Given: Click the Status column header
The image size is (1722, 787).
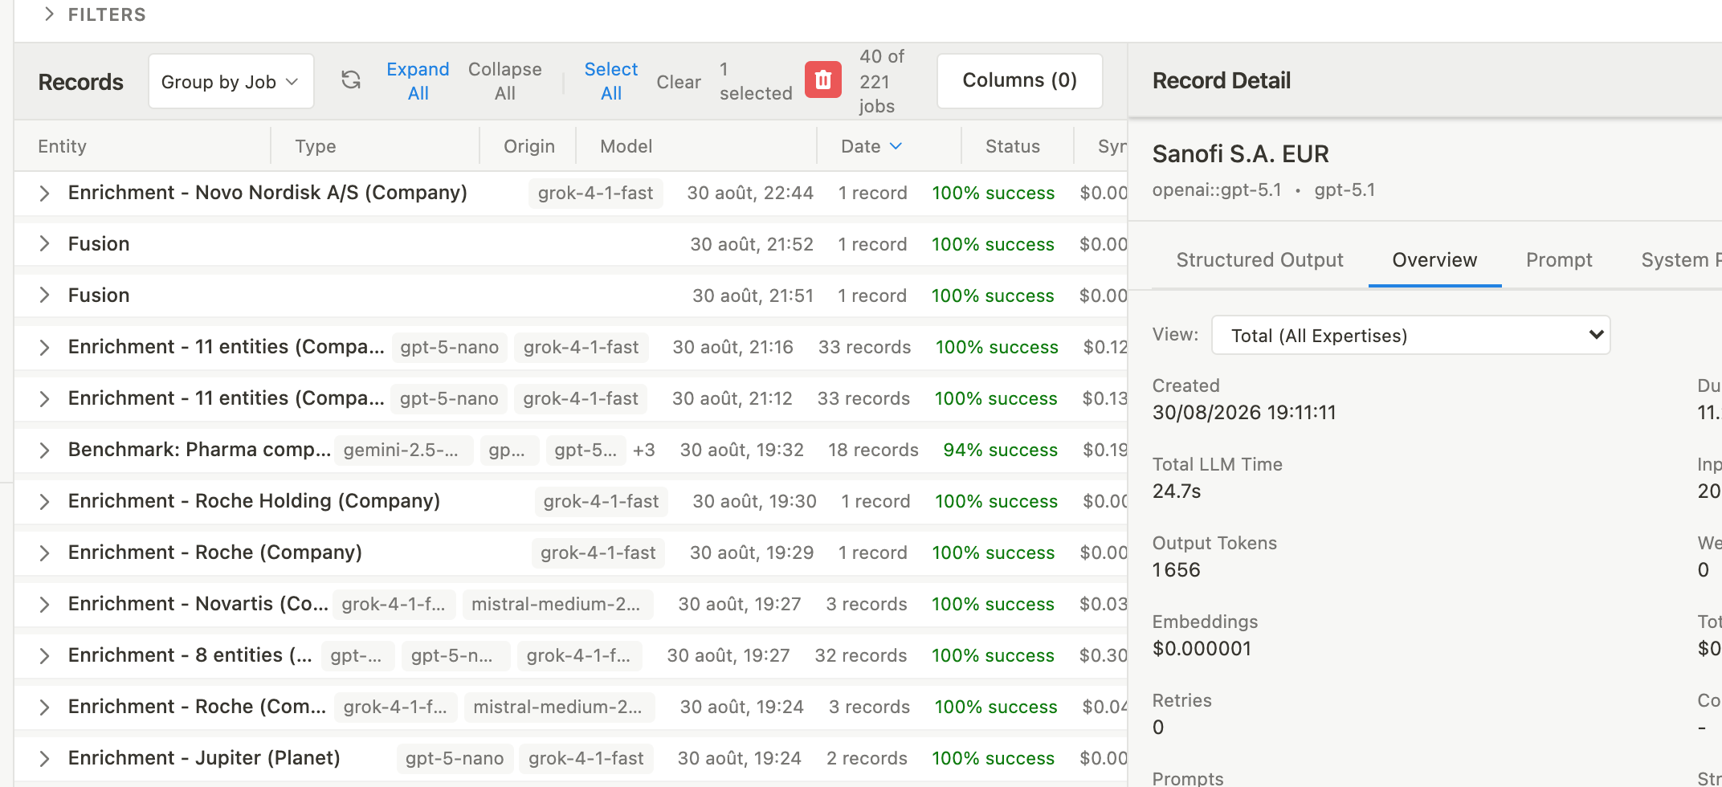Looking at the screenshot, I should (1012, 146).
